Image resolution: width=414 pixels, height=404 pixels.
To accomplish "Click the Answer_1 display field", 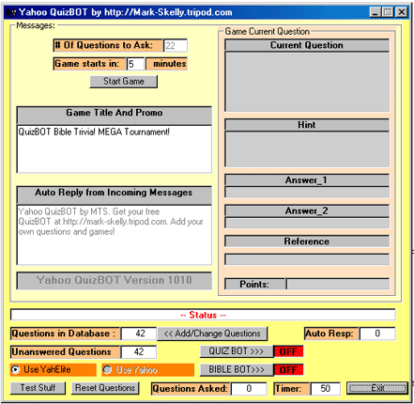I will [307, 192].
